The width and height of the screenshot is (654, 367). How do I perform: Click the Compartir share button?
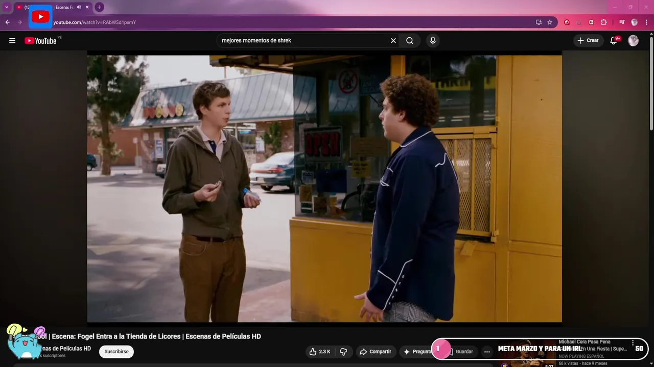coord(375,352)
